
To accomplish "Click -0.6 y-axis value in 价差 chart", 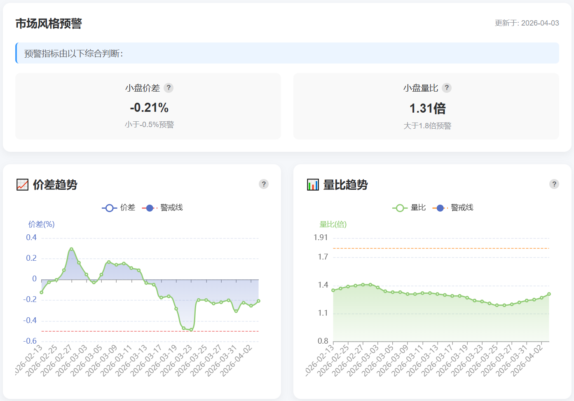I will tap(30, 341).
